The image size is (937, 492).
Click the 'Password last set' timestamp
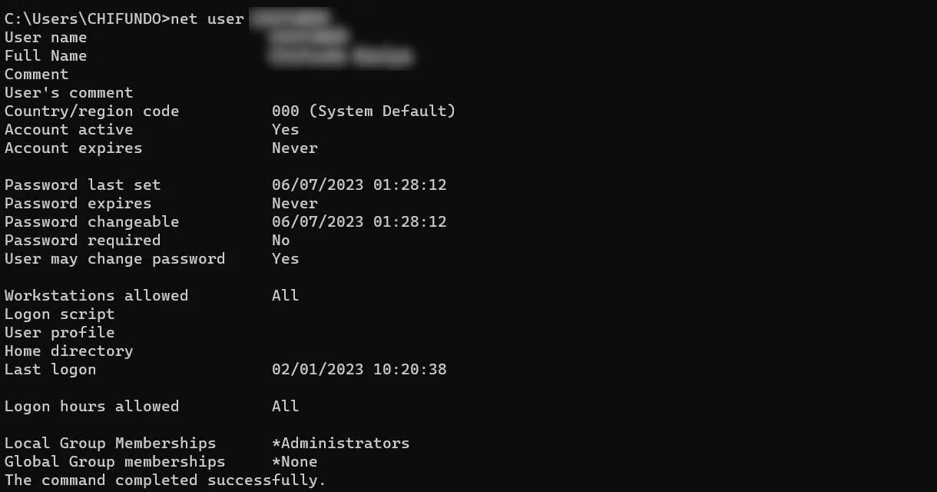coord(359,184)
